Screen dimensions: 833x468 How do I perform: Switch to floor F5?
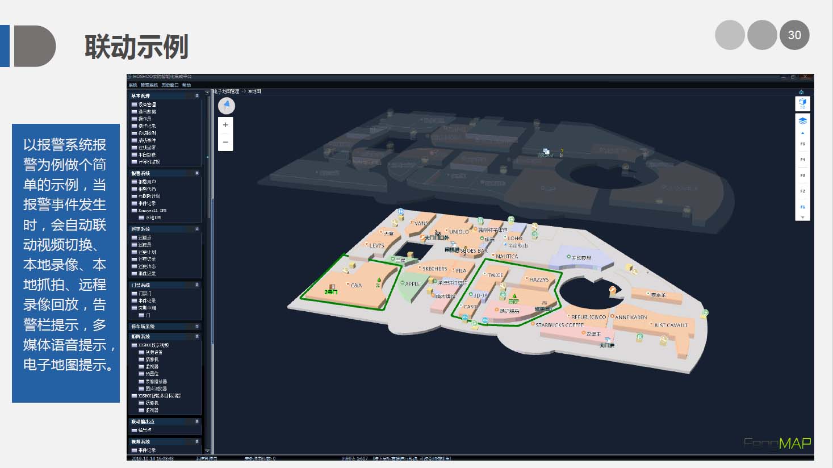click(x=802, y=144)
